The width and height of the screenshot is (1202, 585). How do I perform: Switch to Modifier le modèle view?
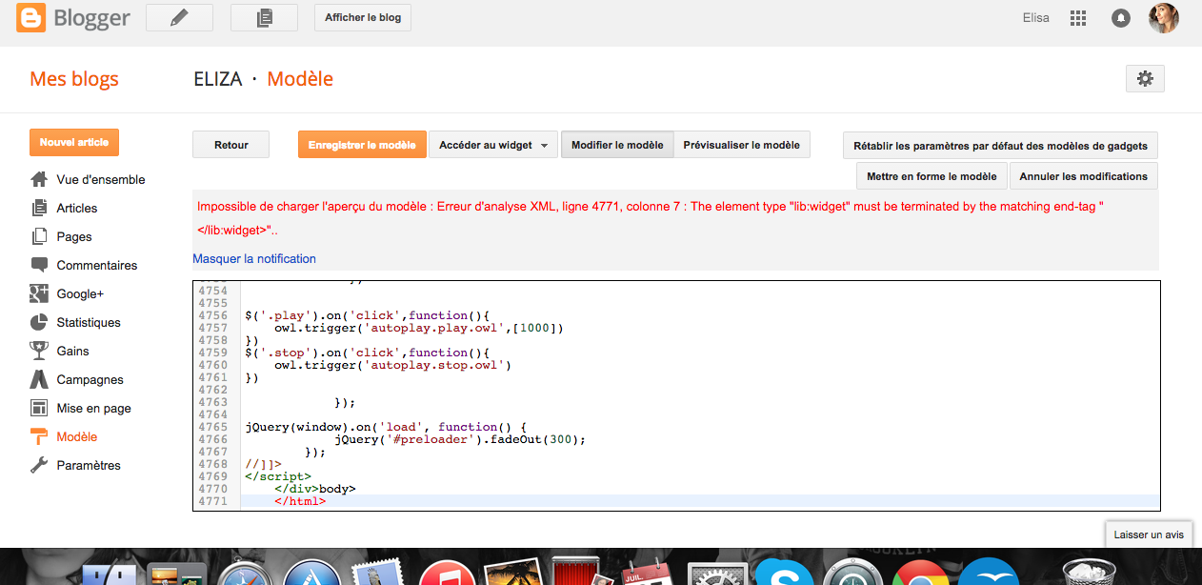coord(617,145)
